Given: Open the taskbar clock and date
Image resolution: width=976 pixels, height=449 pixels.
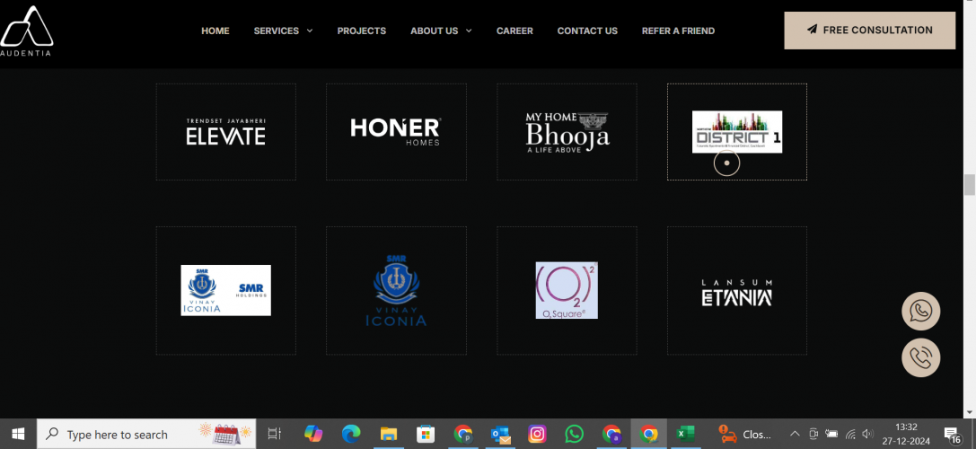Looking at the screenshot, I should pyautogui.click(x=906, y=434).
